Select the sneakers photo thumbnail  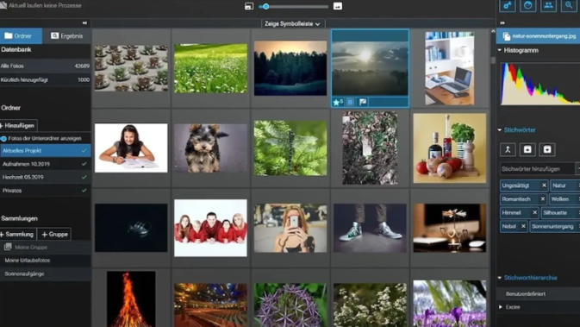370,228
